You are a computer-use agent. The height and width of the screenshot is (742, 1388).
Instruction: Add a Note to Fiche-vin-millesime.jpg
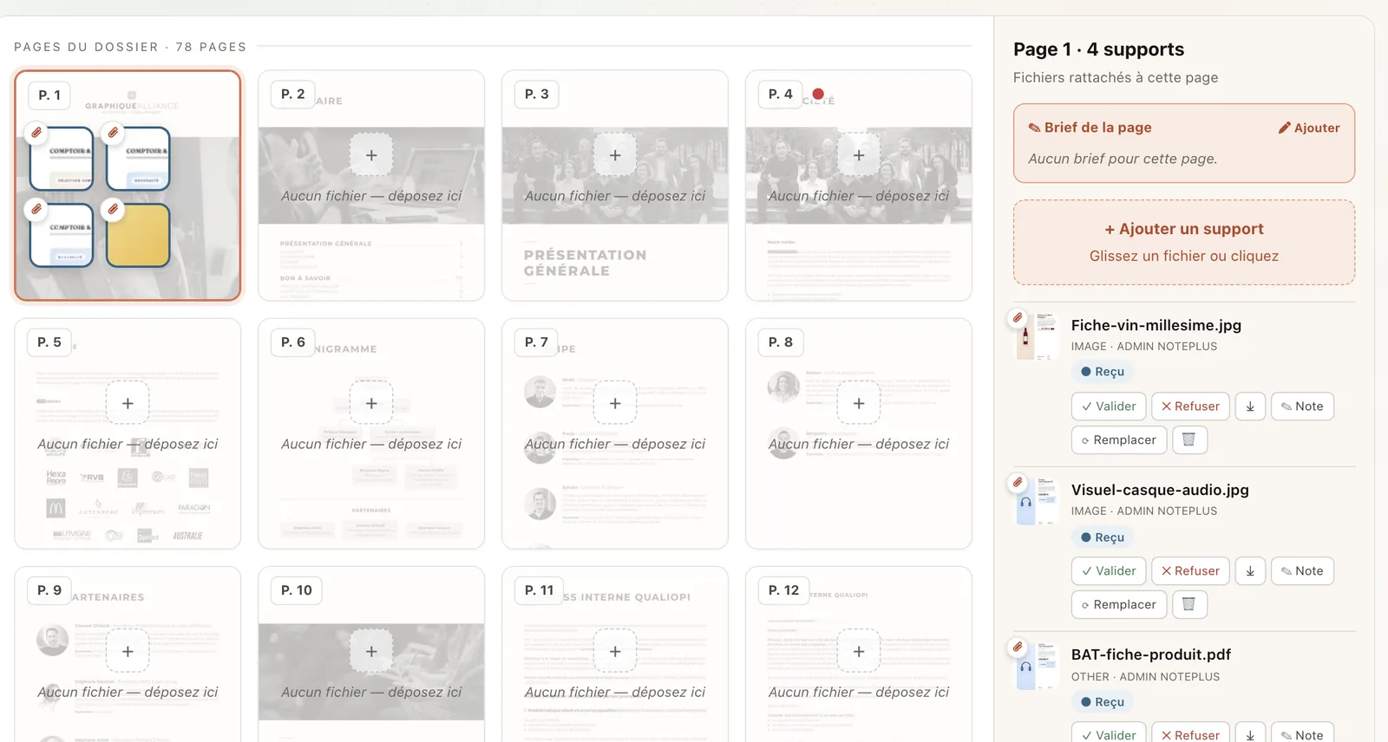(1302, 407)
